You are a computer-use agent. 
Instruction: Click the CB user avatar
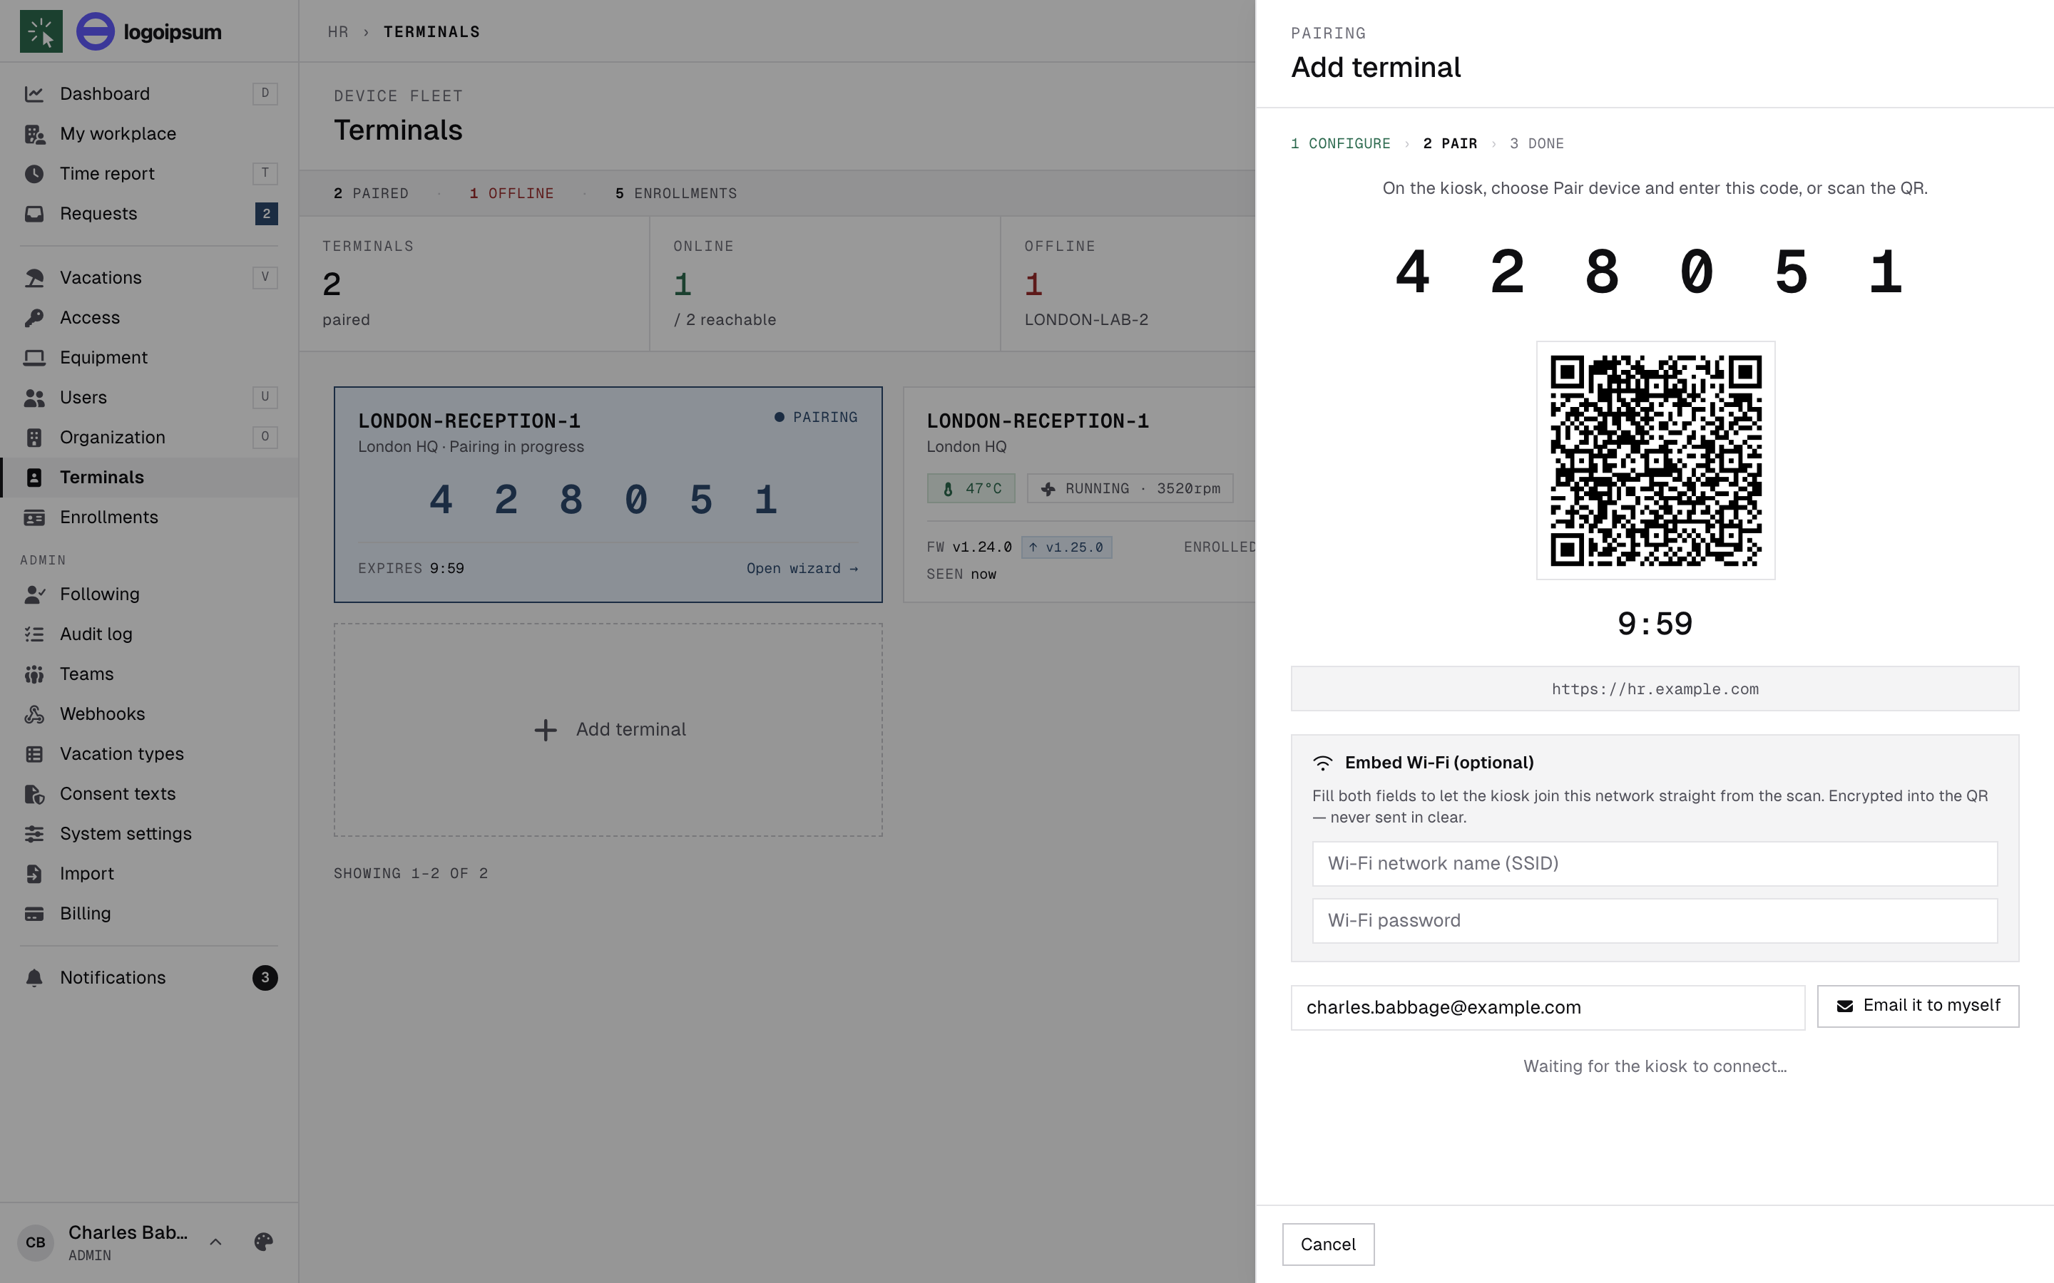pos(36,1242)
